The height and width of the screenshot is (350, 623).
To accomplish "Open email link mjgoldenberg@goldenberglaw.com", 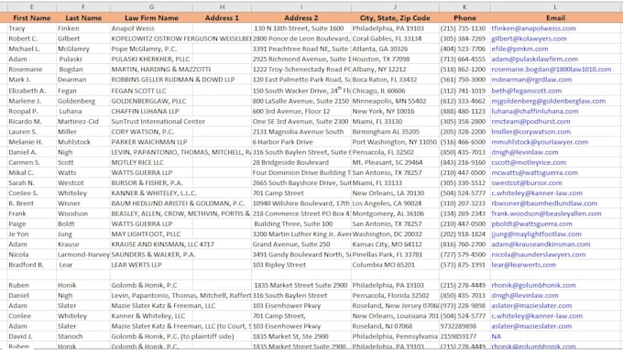I will [x=548, y=101].
